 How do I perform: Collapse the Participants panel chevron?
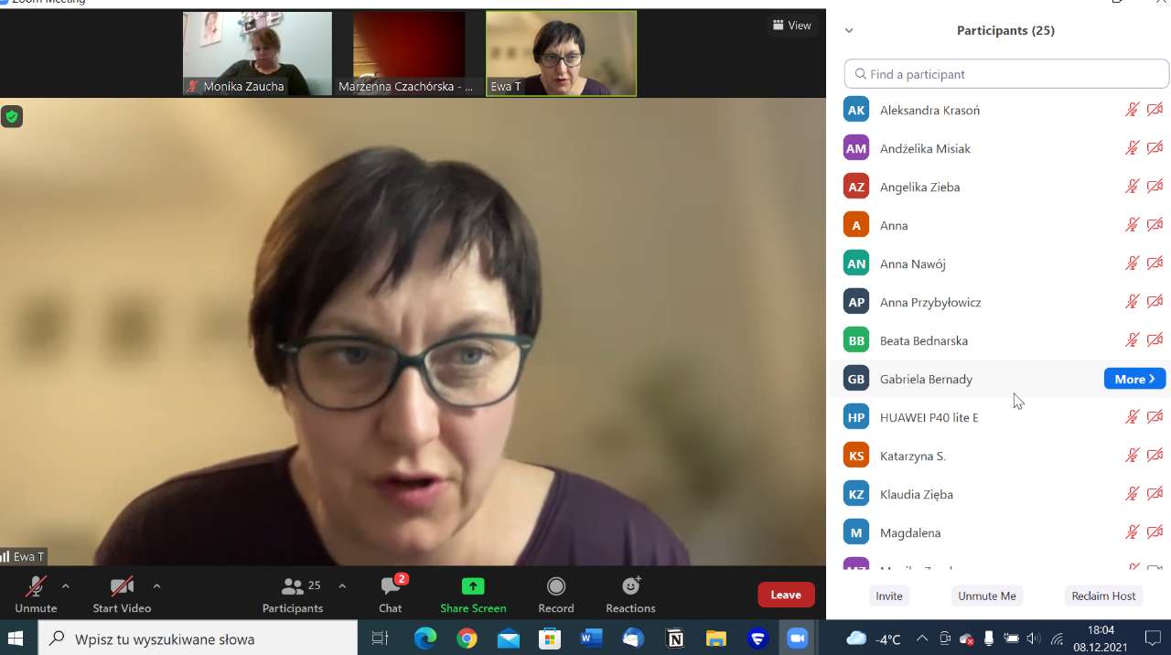(x=849, y=30)
